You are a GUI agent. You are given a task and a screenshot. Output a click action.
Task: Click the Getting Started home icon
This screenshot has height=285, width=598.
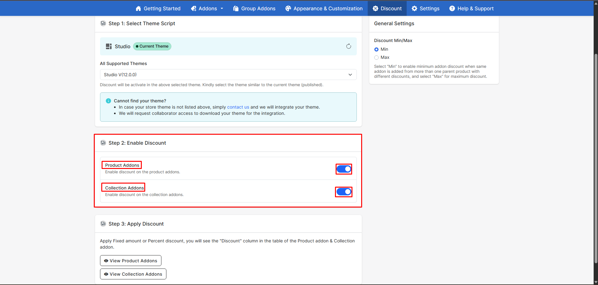click(138, 9)
